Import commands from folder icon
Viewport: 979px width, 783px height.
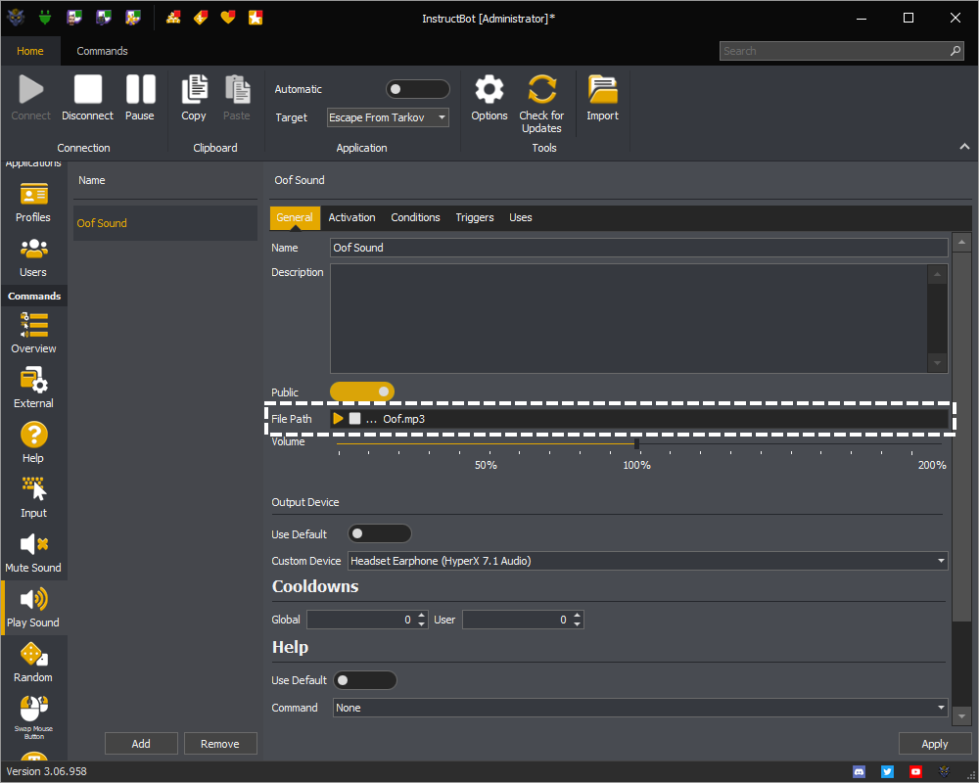602,98
